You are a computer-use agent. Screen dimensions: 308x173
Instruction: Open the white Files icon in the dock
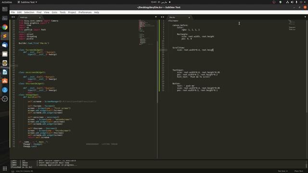pos(5,54)
